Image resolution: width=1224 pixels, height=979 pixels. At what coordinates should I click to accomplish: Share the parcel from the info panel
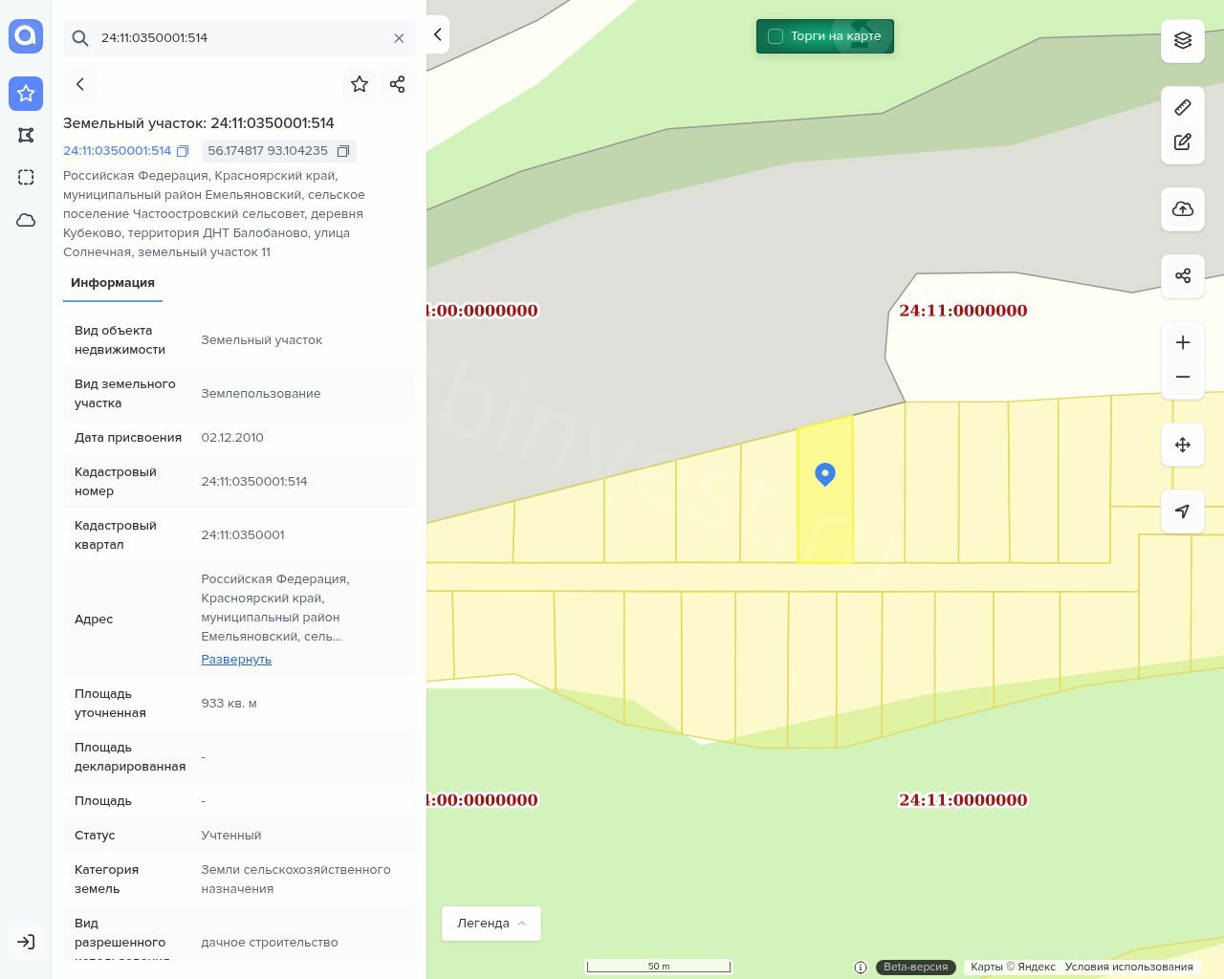398,84
